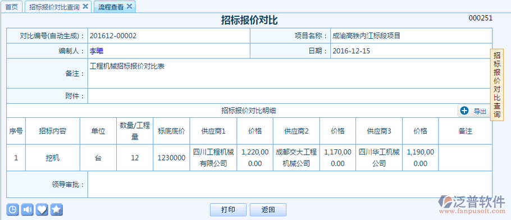Click the 打印 button
This screenshot has width=511, height=220.
228,209
